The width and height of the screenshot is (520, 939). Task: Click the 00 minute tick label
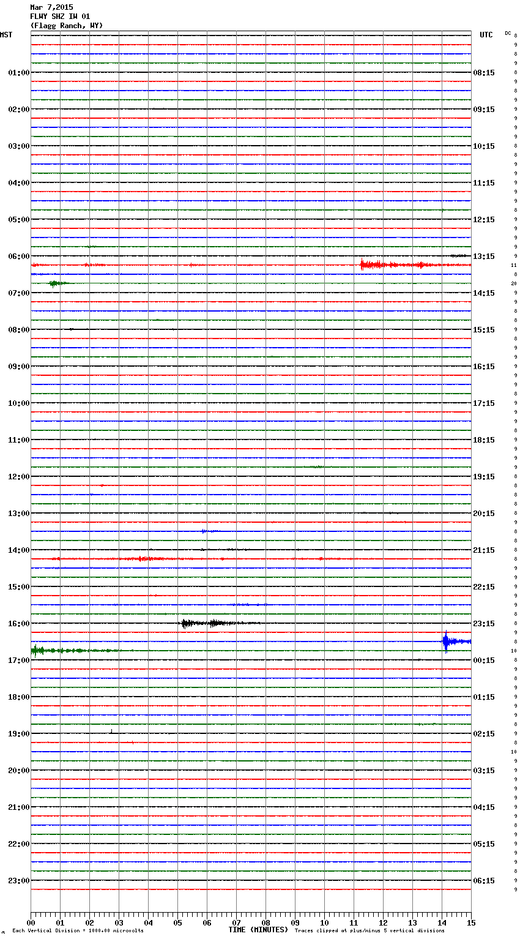point(31,923)
